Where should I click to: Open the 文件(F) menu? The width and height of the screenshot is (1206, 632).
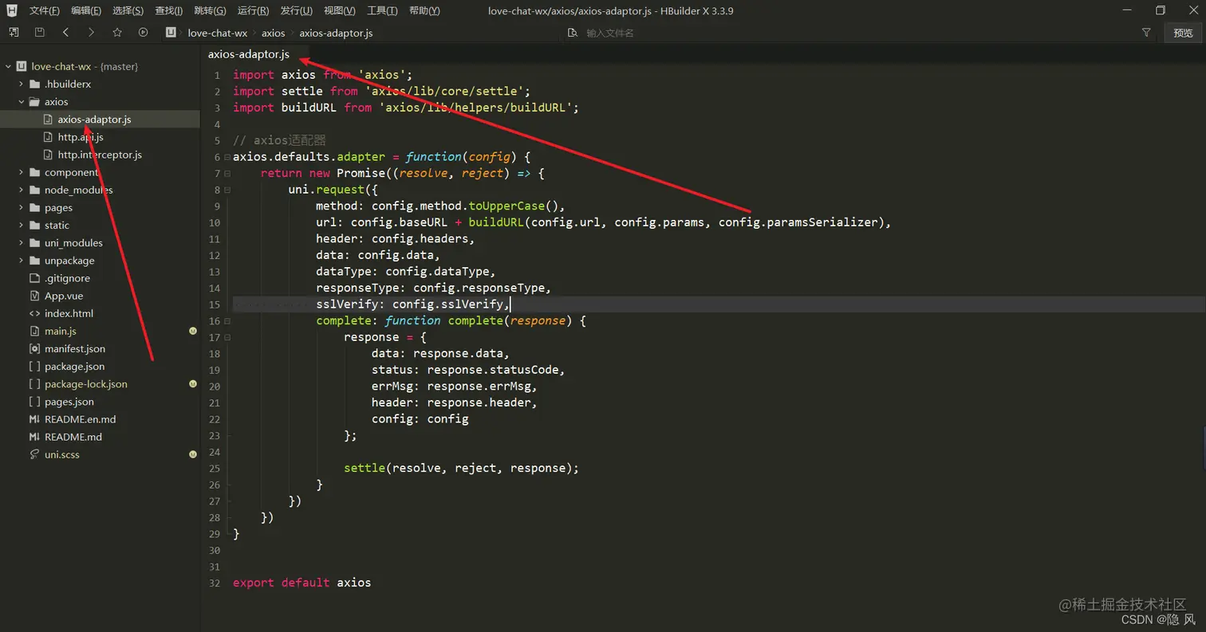click(x=45, y=10)
